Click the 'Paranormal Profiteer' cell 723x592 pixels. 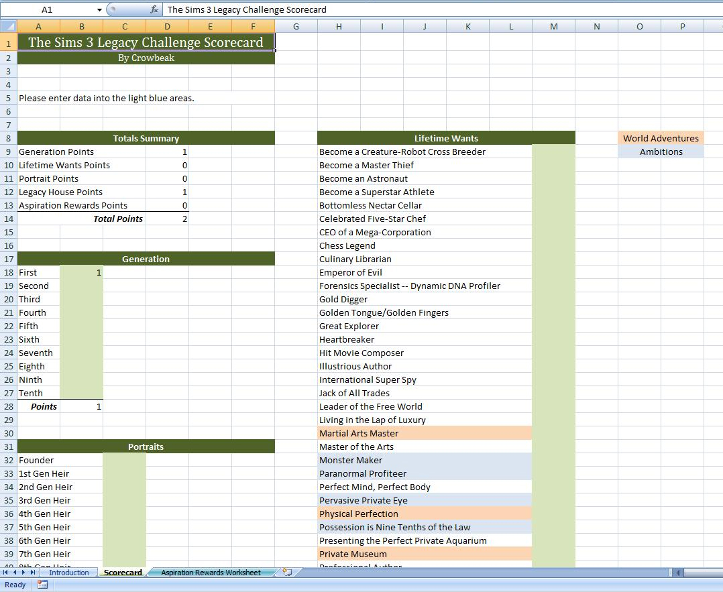(x=425, y=473)
